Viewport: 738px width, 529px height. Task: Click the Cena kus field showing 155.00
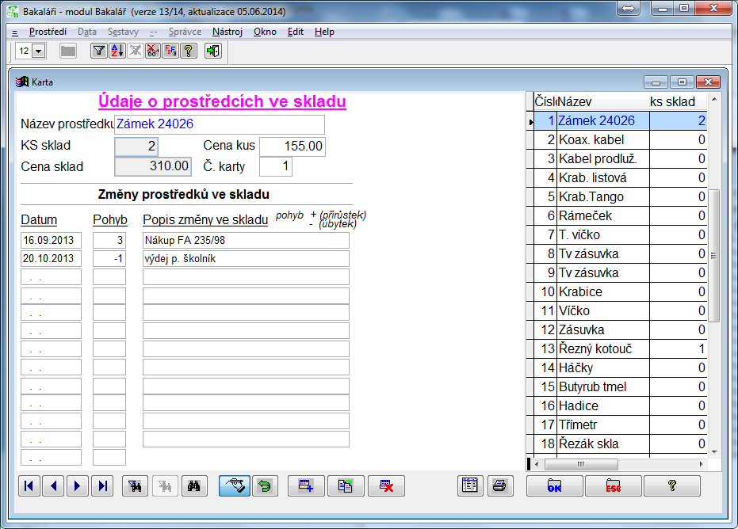pos(292,147)
